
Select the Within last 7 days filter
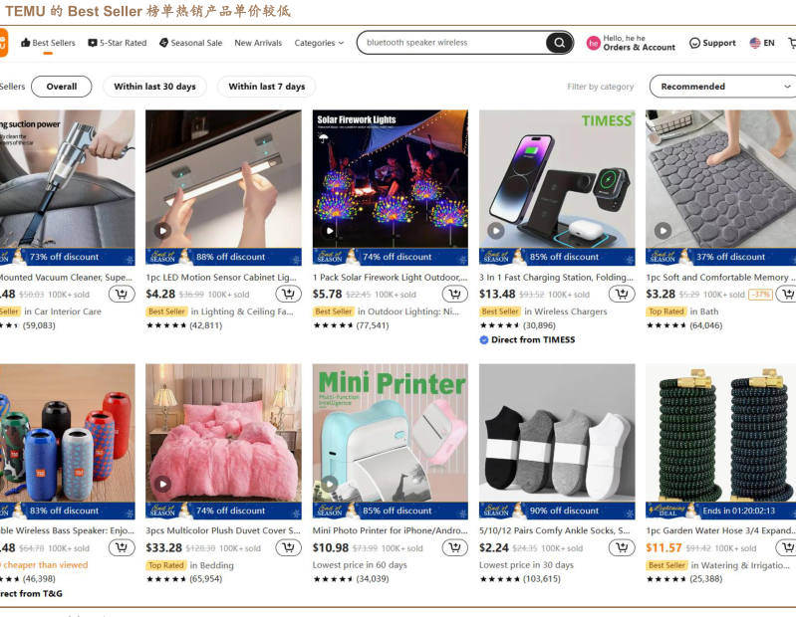(x=267, y=87)
